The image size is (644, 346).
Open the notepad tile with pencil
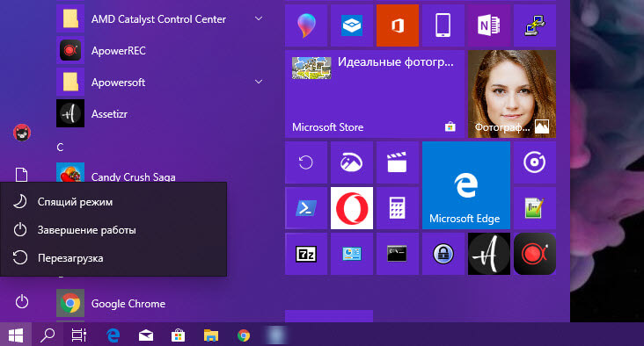(535, 208)
